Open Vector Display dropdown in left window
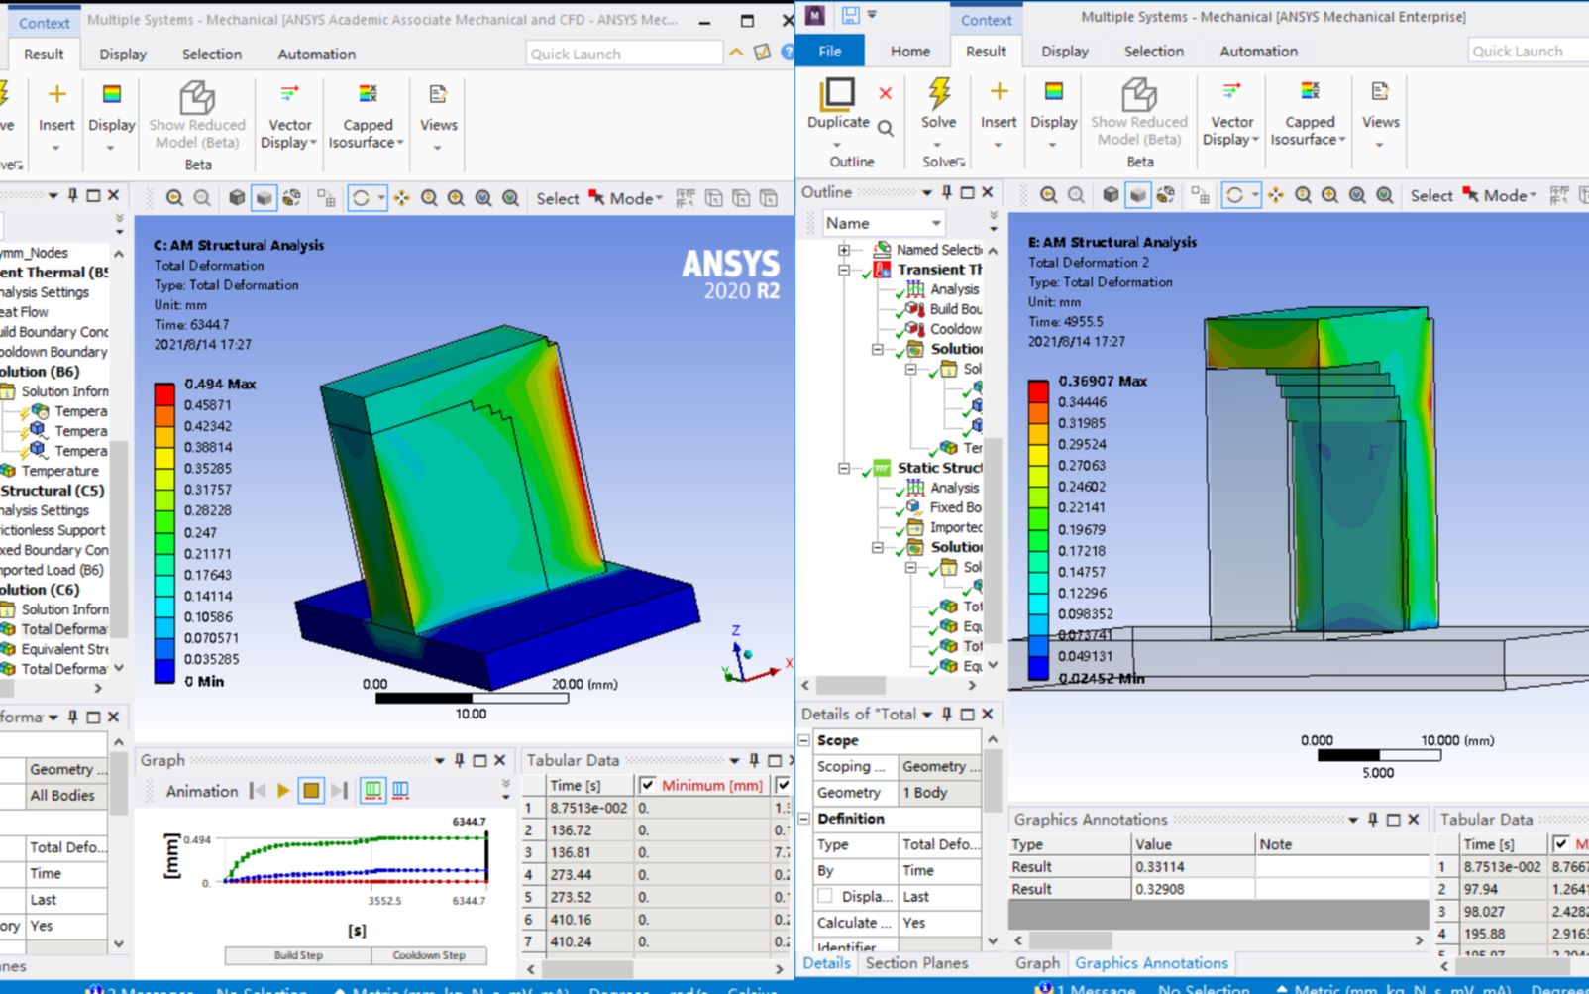 (289, 133)
